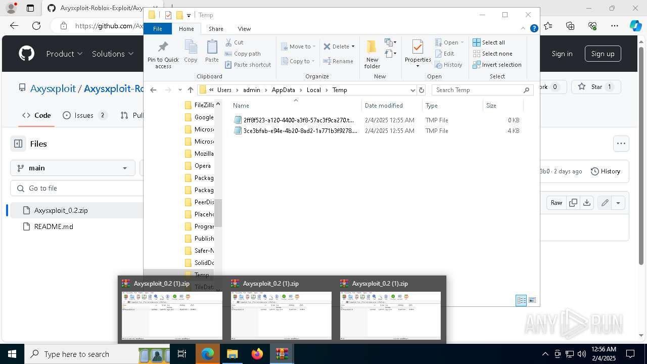Click the Cut scissors button
This screenshot has width=647, height=364.
click(x=234, y=42)
